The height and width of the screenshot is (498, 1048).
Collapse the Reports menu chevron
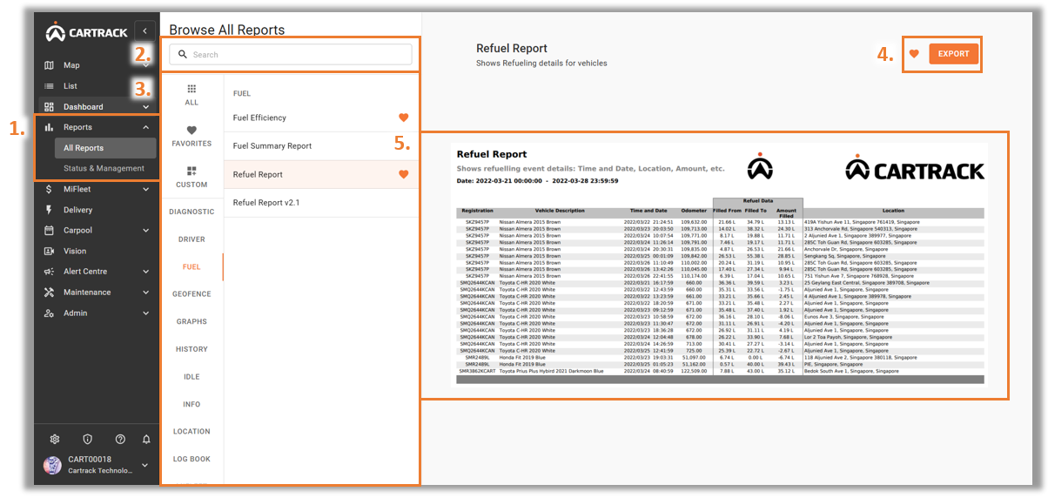tap(146, 128)
